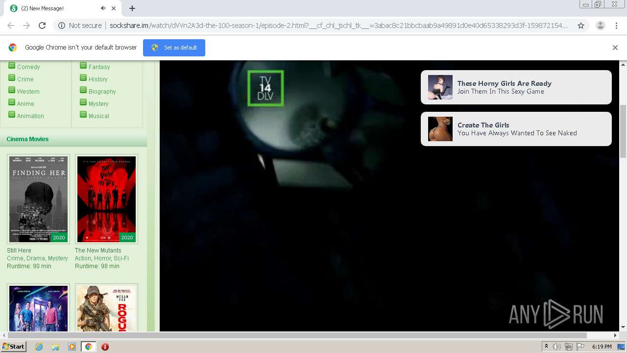The image size is (627, 353).
Task: Click the Still Here title link
Action: pos(19,251)
